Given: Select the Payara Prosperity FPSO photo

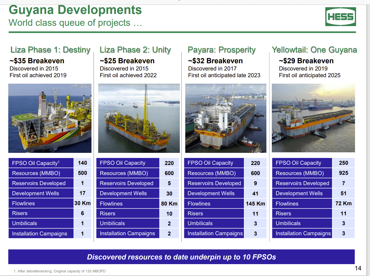Looking at the screenshot, I should click(x=226, y=118).
